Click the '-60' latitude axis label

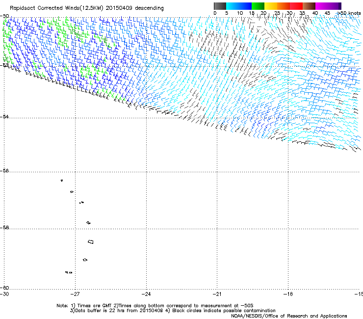pyautogui.click(x=4, y=288)
